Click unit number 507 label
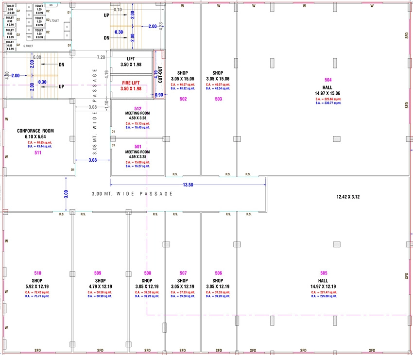 183,273
